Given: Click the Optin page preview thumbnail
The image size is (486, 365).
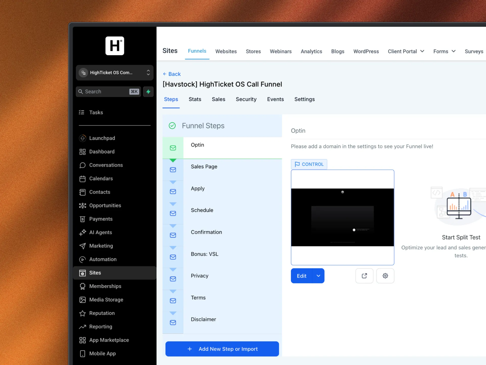Looking at the screenshot, I should pyautogui.click(x=342, y=217).
